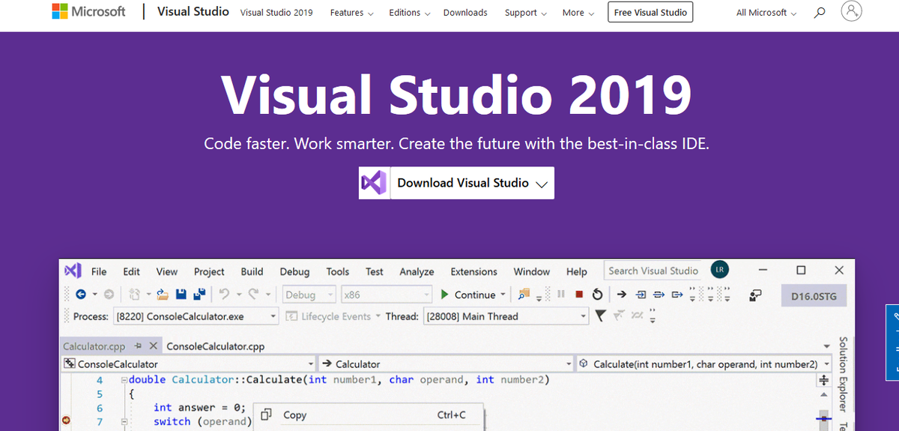The width and height of the screenshot is (899, 431).
Task: Click the navigate Back arrow icon
Action: 81,295
